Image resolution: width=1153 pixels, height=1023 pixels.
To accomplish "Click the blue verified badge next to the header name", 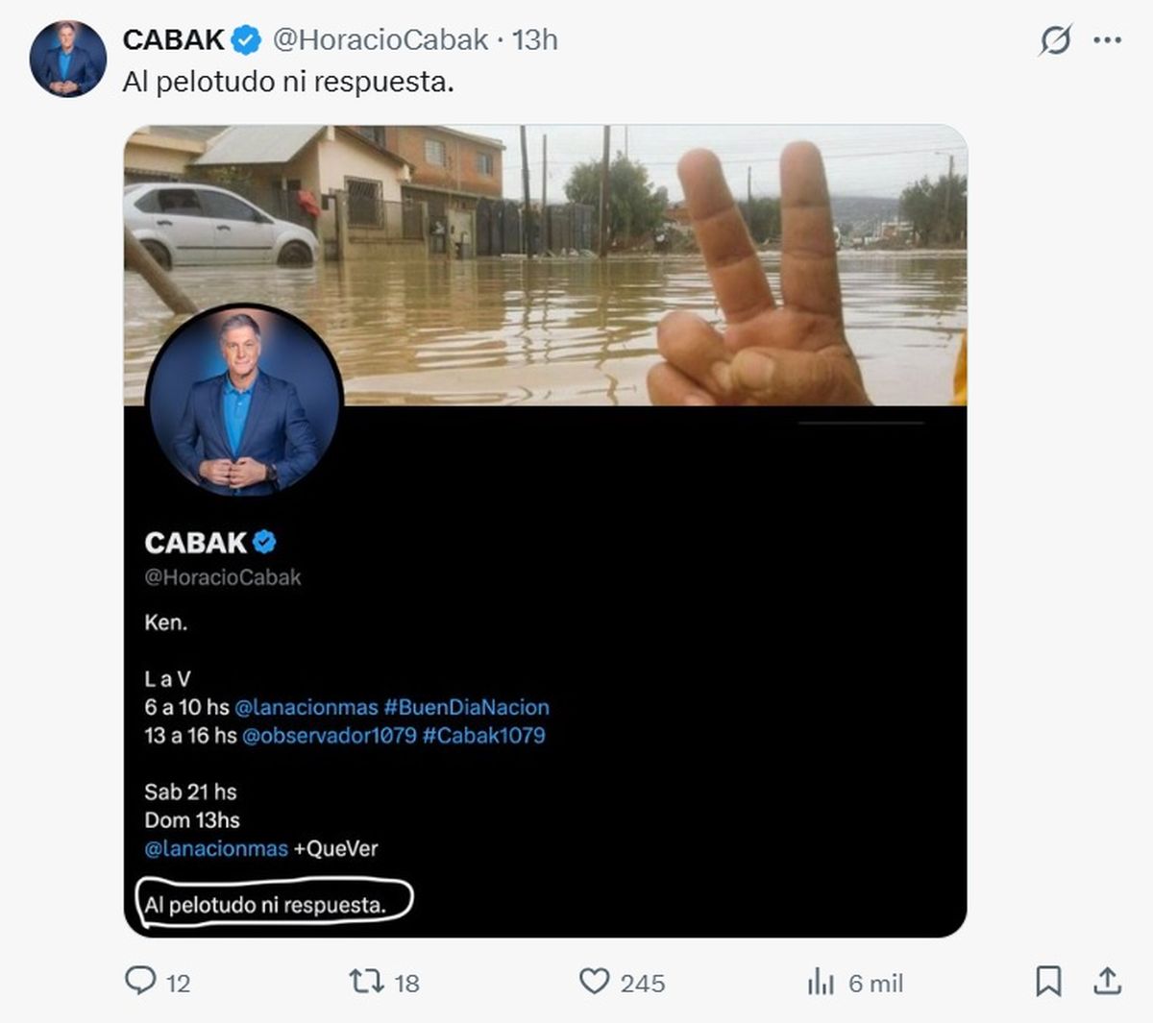I will (x=247, y=39).
